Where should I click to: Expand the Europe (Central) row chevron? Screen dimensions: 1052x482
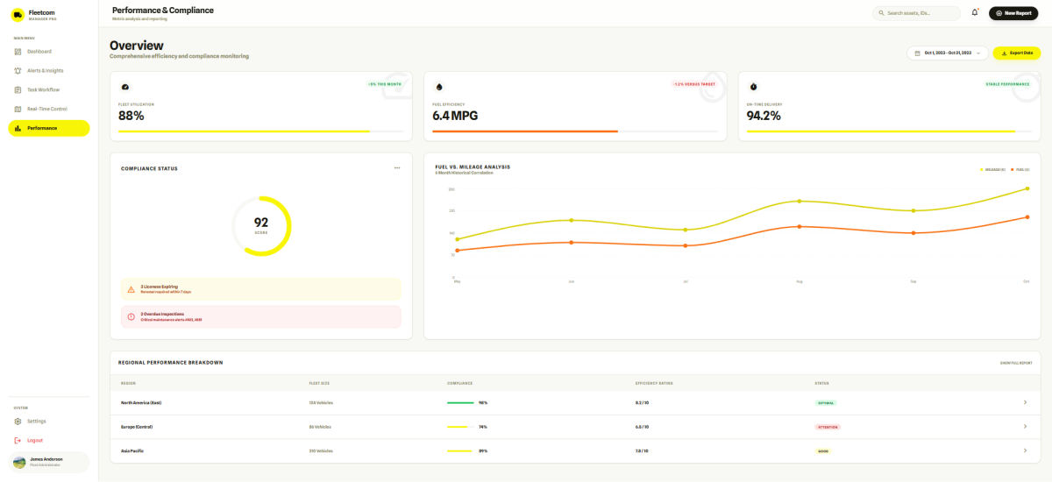[x=1025, y=427]
